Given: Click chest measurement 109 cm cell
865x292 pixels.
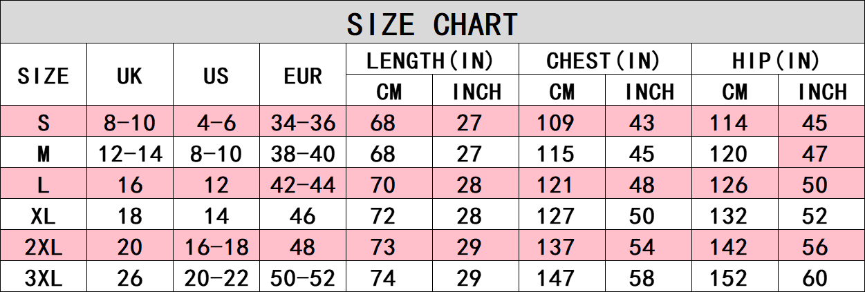Looking at the screenshot, I should pyautogui.click(x=561, y=123).
